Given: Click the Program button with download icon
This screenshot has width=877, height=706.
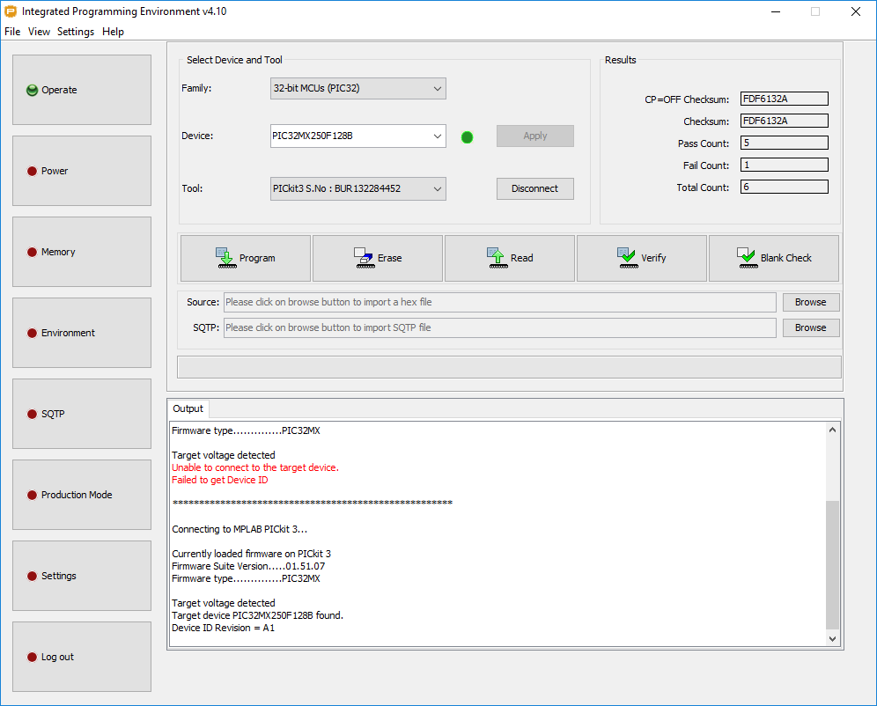Looking at the screenshot, I should (245, 258).
